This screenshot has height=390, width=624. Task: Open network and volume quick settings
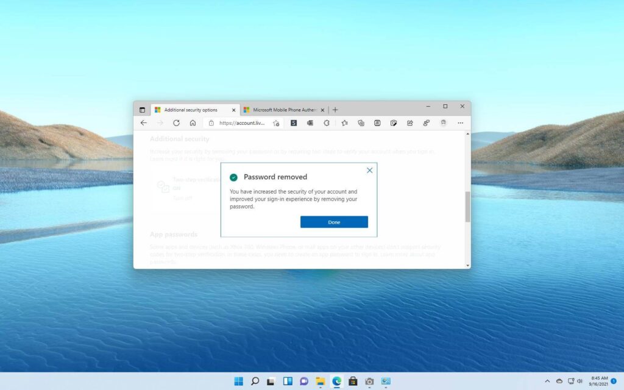(x=575, y=381)
